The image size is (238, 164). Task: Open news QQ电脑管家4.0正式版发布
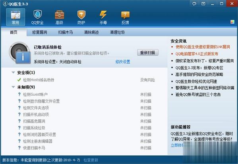[197, 54]
